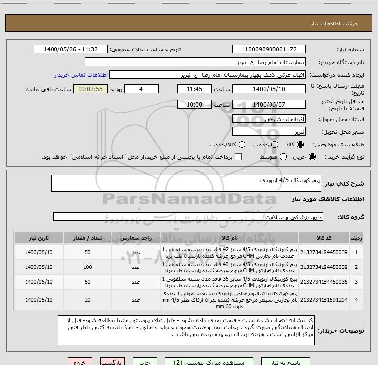Click the province field آذربایجان شرقی
This screenshot has height=365, width=378.
269,119
